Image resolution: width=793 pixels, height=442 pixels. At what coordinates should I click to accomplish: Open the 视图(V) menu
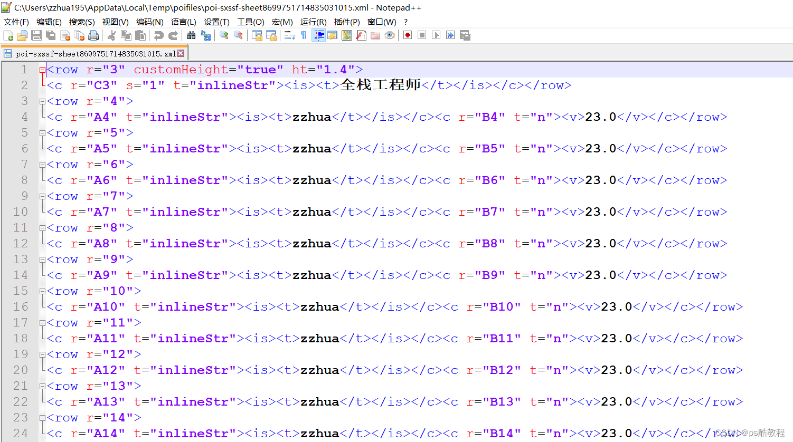(x=116, y=22)
